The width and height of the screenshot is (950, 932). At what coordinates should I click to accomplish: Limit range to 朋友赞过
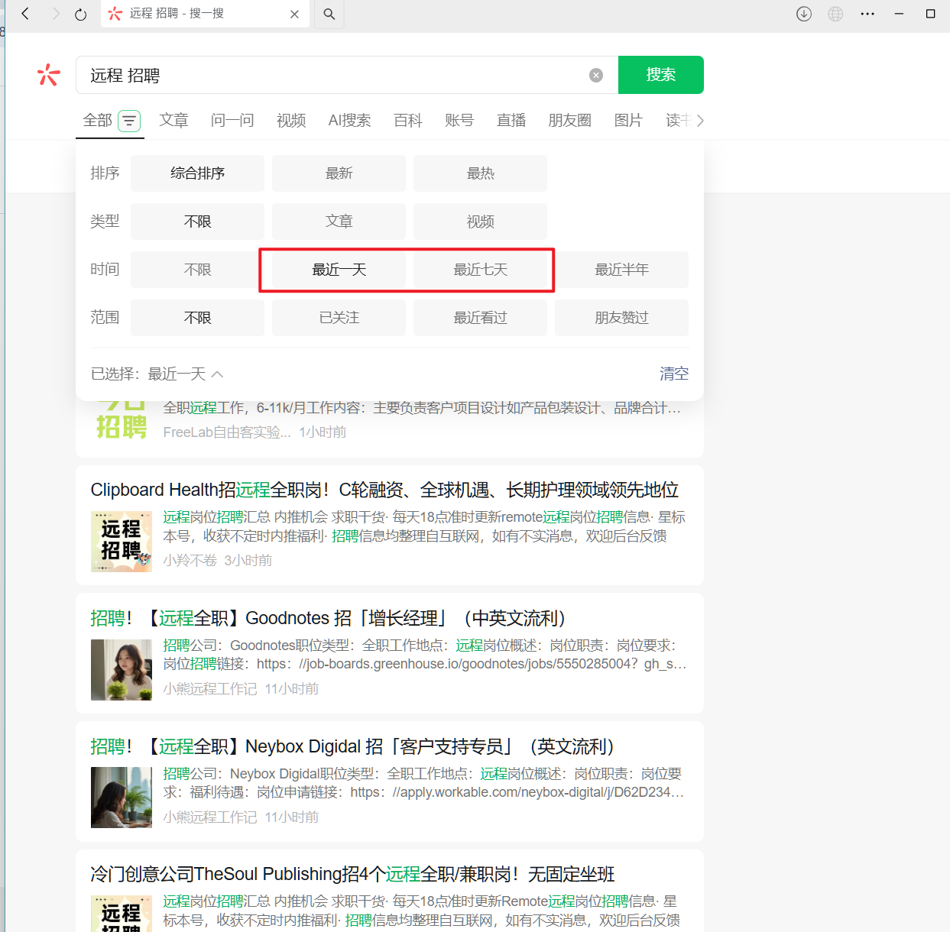pyautogui.click(x=621, y=318)
